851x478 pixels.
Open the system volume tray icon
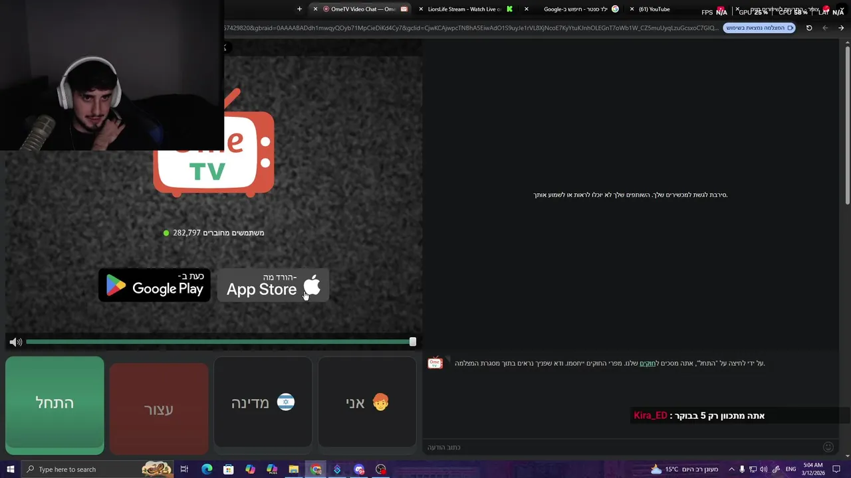pyautogui.click(x=763, y=469)
